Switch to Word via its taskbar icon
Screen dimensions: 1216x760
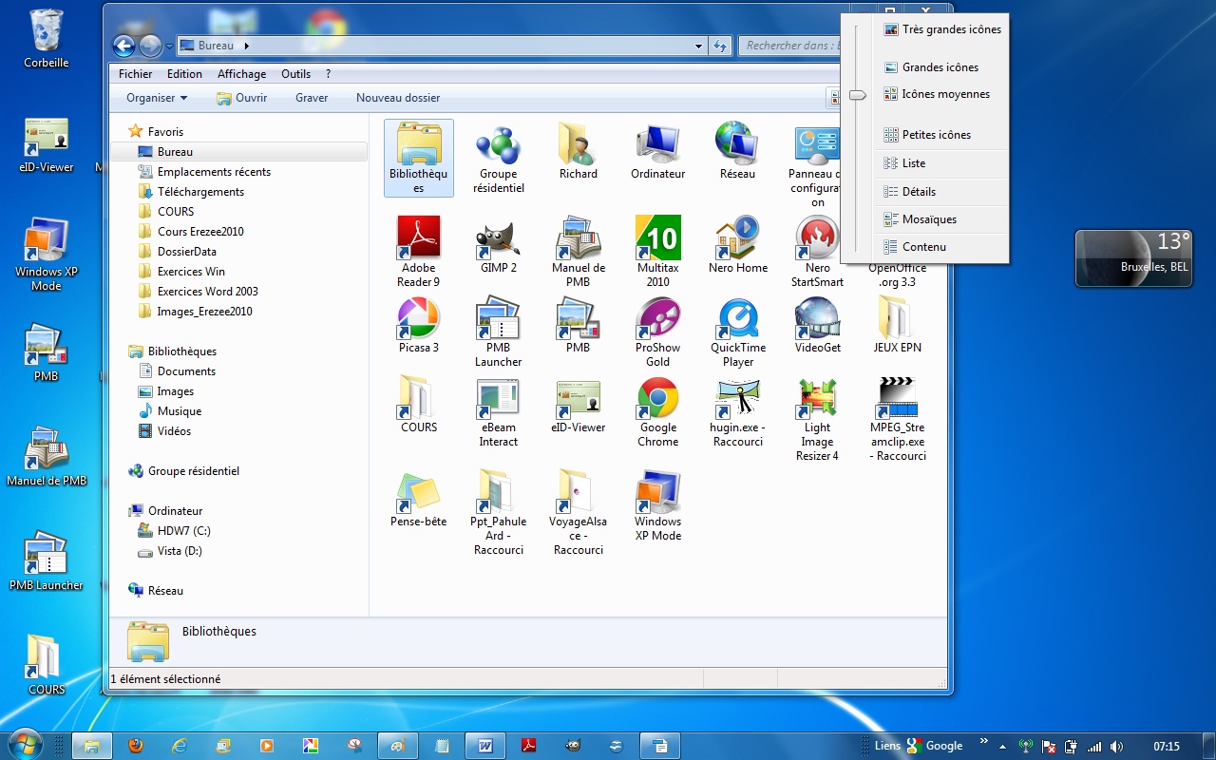[x=485, y=746]
